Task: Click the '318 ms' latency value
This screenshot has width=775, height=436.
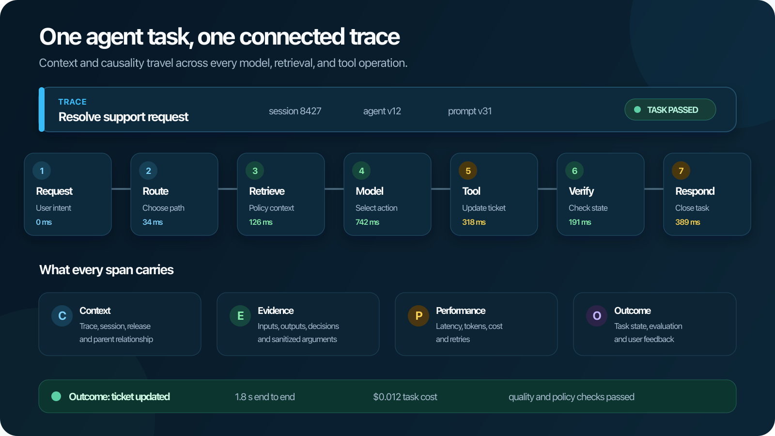Action: tap(474, 222)
